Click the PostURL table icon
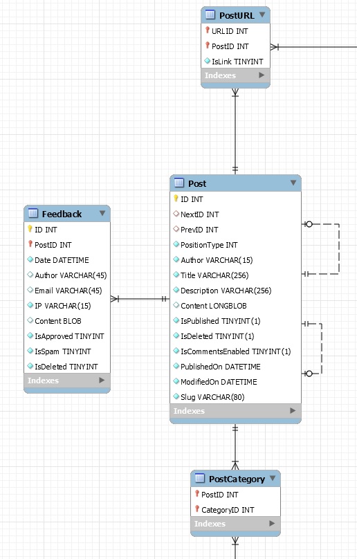 (210, 15)
